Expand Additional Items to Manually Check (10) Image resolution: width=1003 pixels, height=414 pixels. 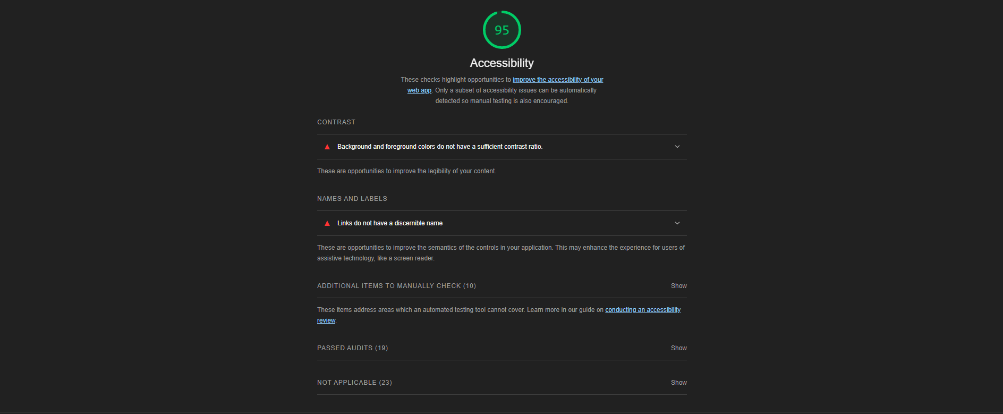click(396, 286)
